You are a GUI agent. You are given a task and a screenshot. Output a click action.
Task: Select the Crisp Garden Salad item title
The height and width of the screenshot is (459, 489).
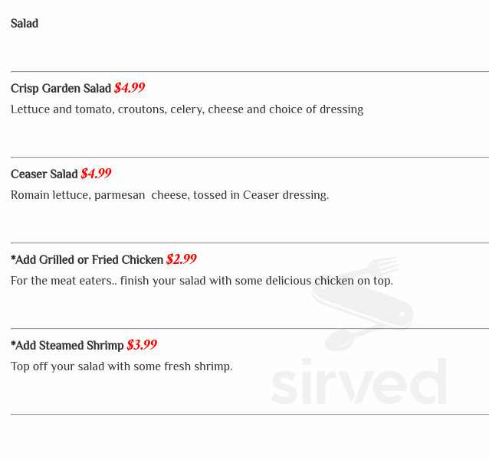61,89
